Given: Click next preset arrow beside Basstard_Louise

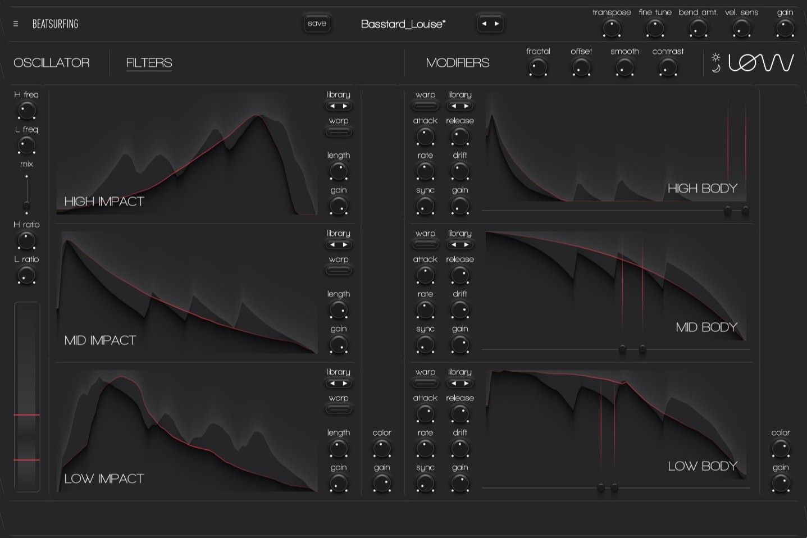Looking at the screenshot, I should pyautogui.click(x=496, y=23).
